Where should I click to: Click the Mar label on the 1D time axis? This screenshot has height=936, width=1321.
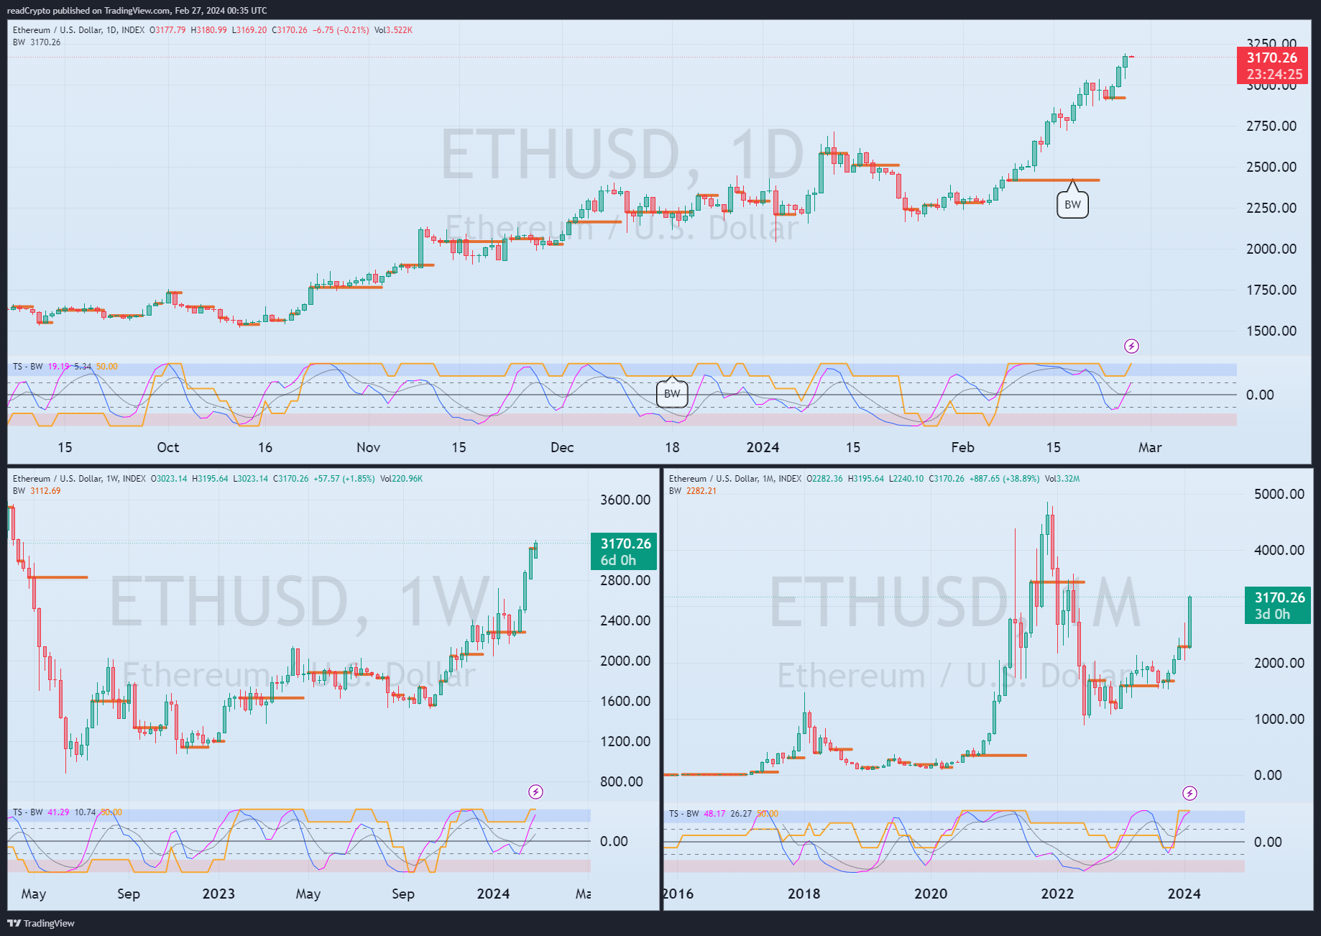point(1150,447)
